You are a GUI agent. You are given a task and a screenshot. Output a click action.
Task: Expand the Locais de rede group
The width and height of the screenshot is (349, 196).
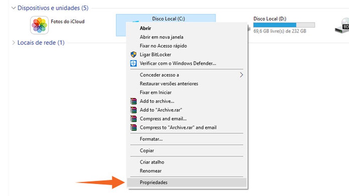14,43
